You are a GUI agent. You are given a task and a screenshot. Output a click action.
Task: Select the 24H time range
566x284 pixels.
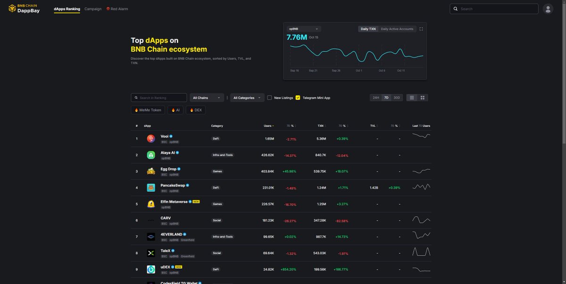376,98
